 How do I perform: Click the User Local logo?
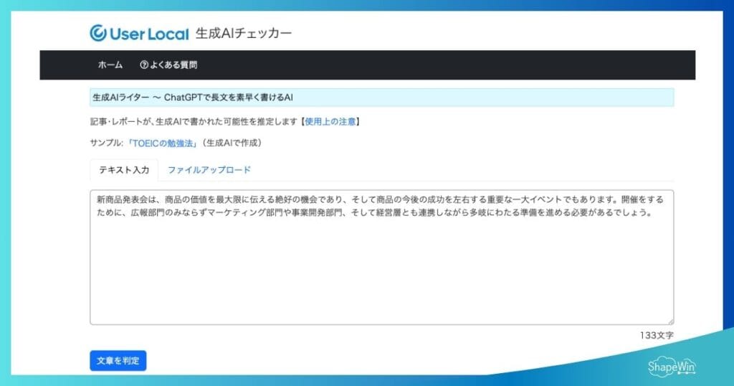pos(139,33)
